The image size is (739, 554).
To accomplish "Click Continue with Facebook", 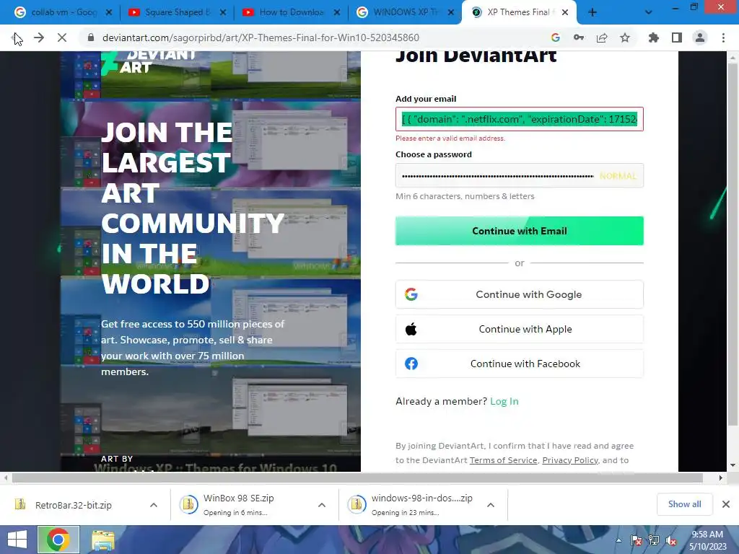I will (x=520, y=364).
